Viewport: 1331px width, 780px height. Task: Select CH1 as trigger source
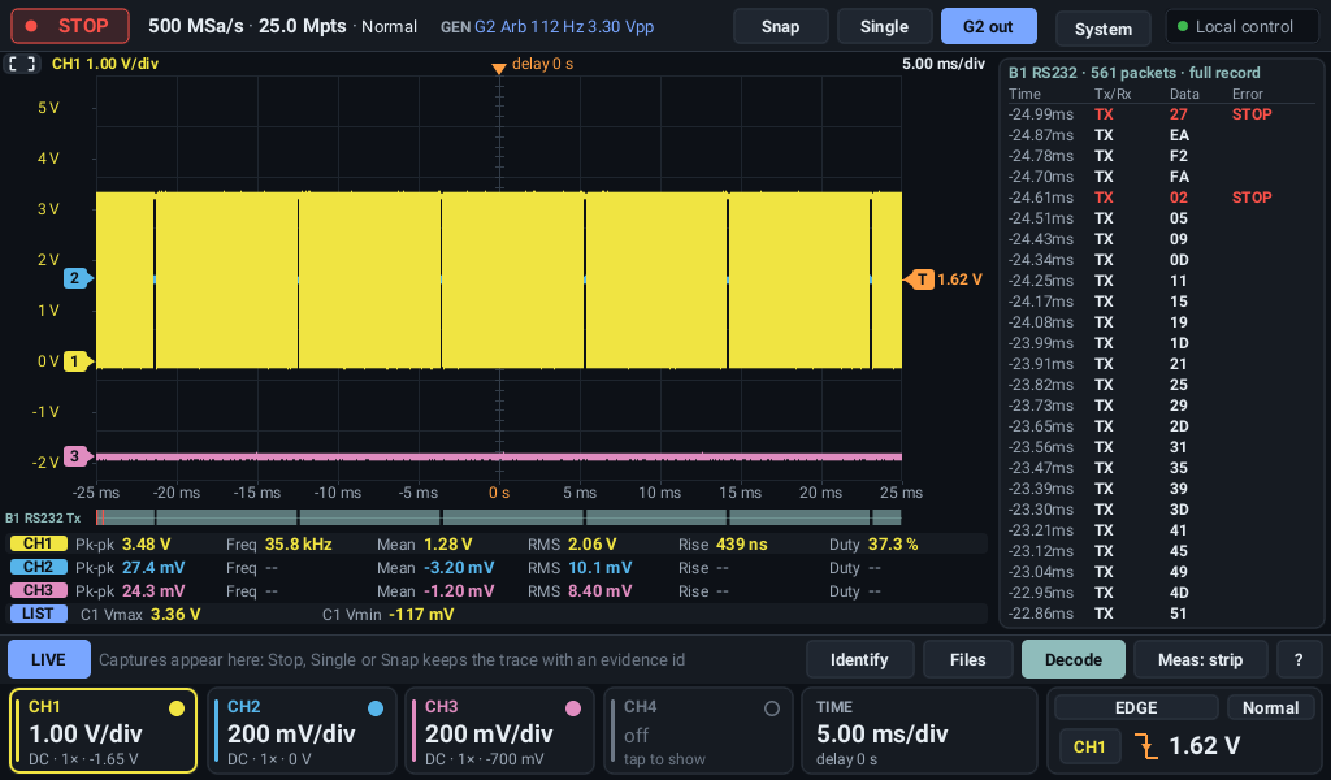click(1090, 746)
